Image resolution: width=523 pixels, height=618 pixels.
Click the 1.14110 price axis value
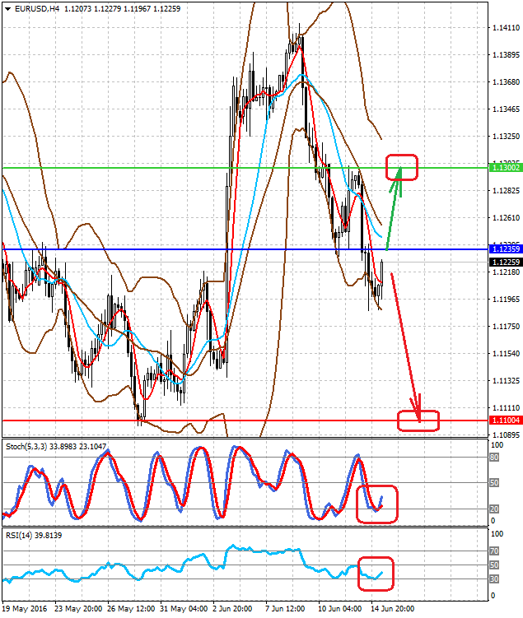click(x=506, y=28)
